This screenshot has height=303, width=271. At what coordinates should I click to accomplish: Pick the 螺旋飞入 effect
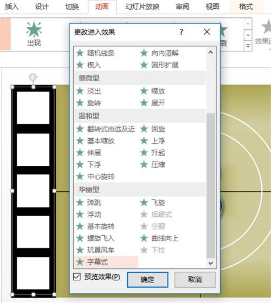point(95,238)
